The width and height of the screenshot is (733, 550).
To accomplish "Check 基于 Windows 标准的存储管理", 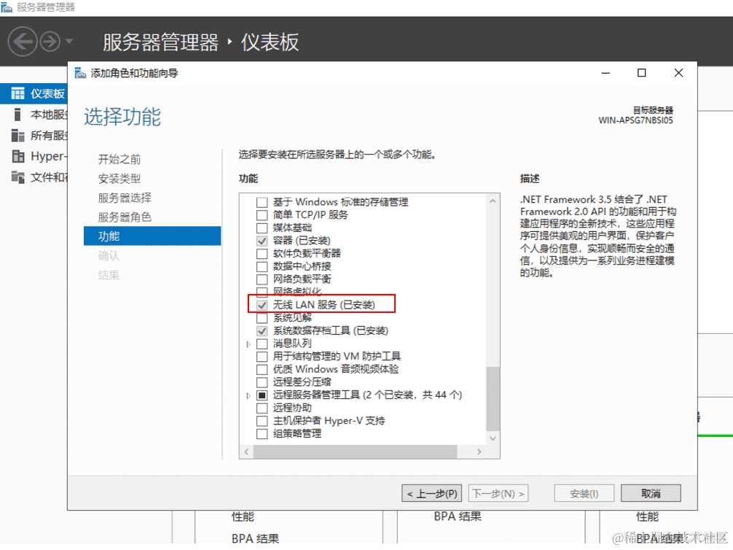I will 262,202.
